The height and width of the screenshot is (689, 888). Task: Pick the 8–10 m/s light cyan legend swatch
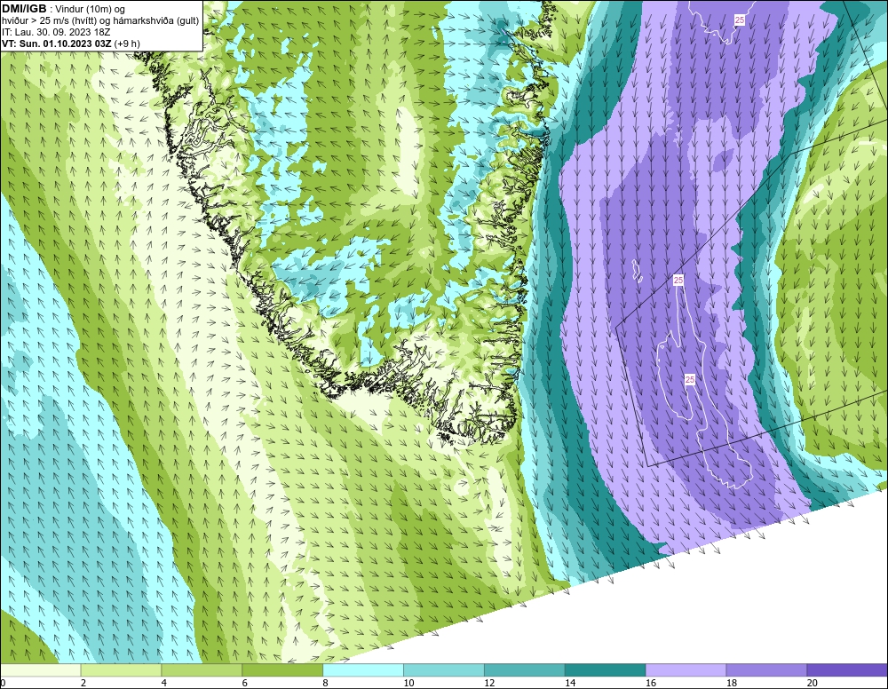click(363, 670)
